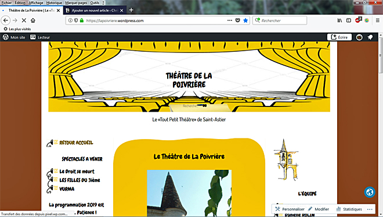Open page actions three-dot menu in address bar

(230, 20)
